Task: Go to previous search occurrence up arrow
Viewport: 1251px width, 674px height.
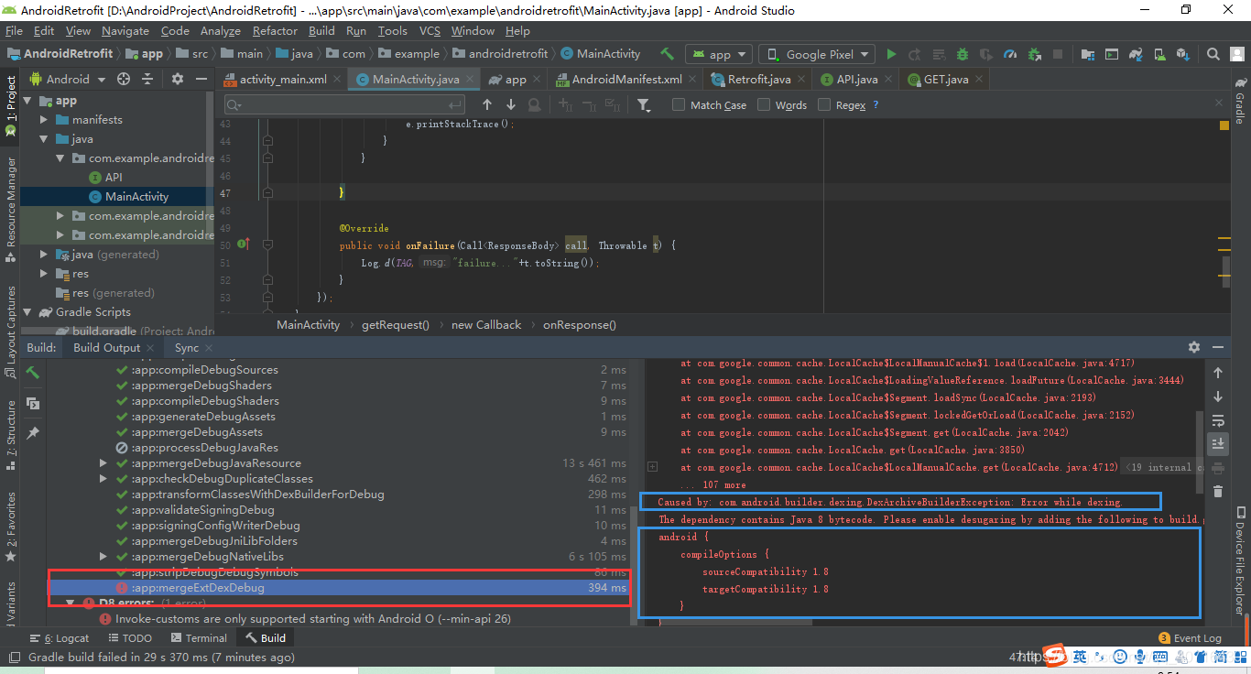Action: (x=487, y=105)
